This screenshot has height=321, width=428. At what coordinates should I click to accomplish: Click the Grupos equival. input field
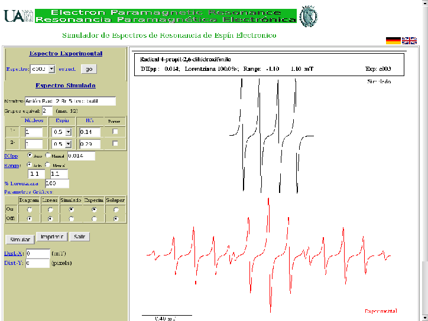(x=47, y=111)
